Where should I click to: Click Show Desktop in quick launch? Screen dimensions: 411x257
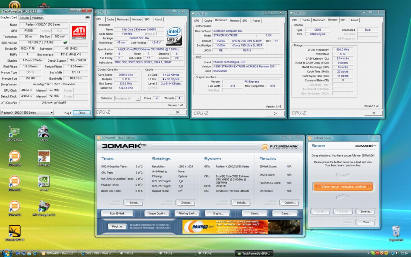pos(18,253)
